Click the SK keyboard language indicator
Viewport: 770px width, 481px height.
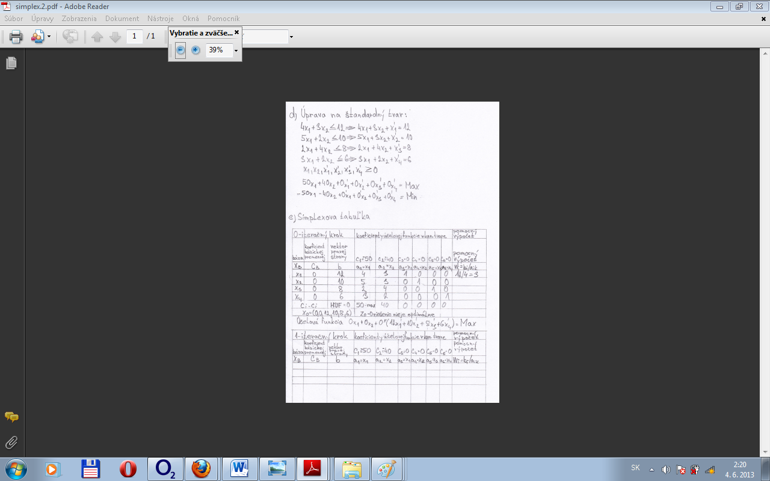click(635, 468)
